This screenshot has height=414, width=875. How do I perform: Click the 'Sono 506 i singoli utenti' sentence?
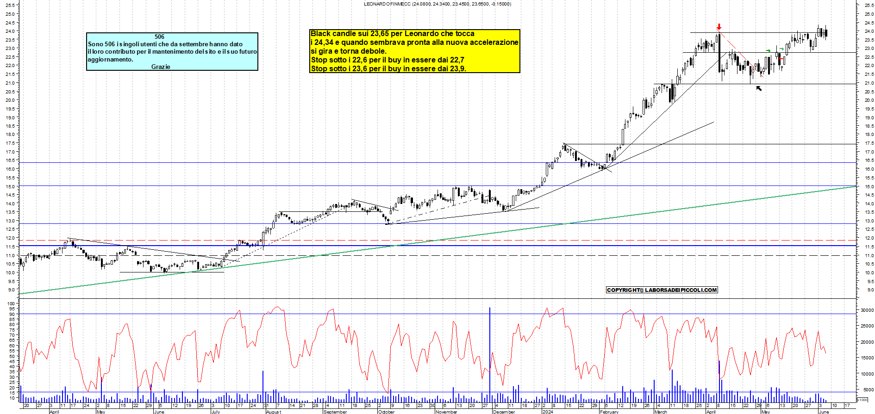pos(165,44)
